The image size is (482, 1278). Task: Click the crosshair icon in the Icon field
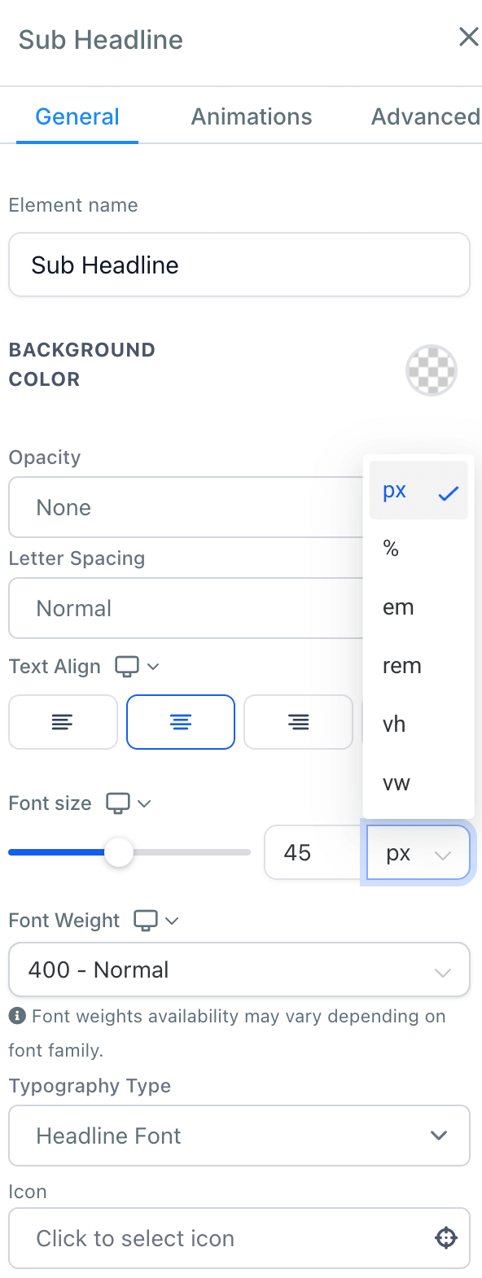(446, 1238)
